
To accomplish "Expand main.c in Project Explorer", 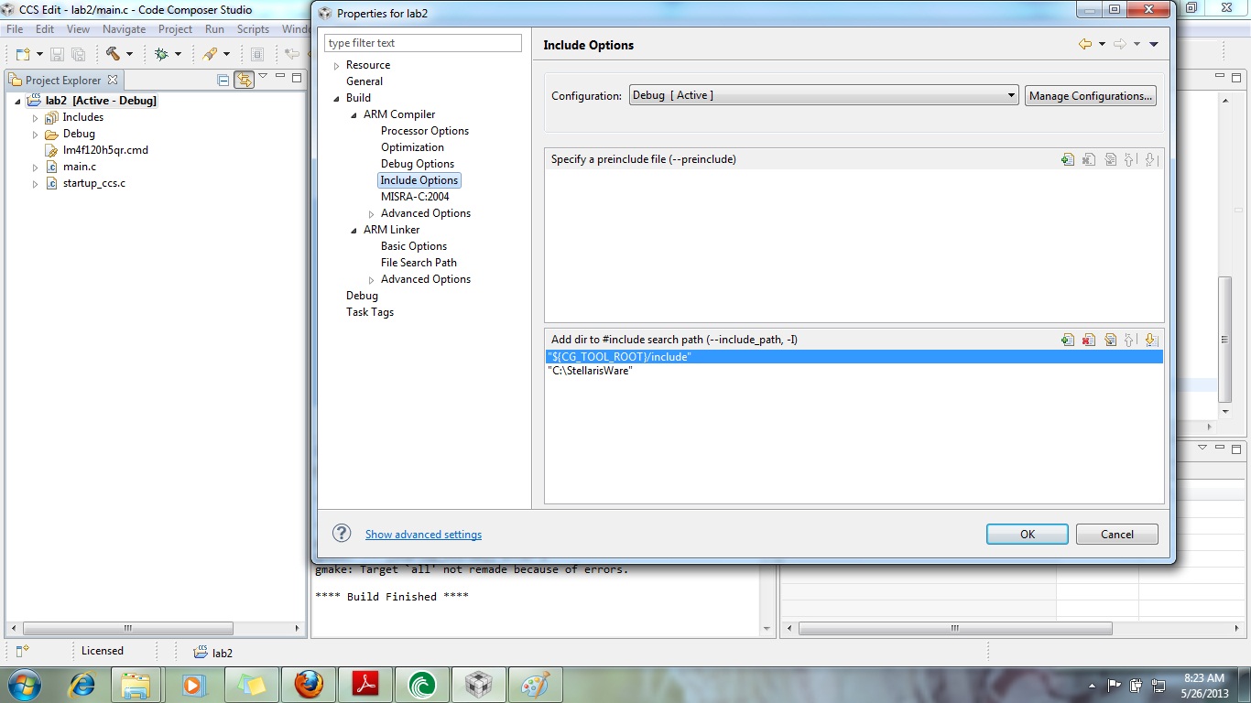I will 36,168.
